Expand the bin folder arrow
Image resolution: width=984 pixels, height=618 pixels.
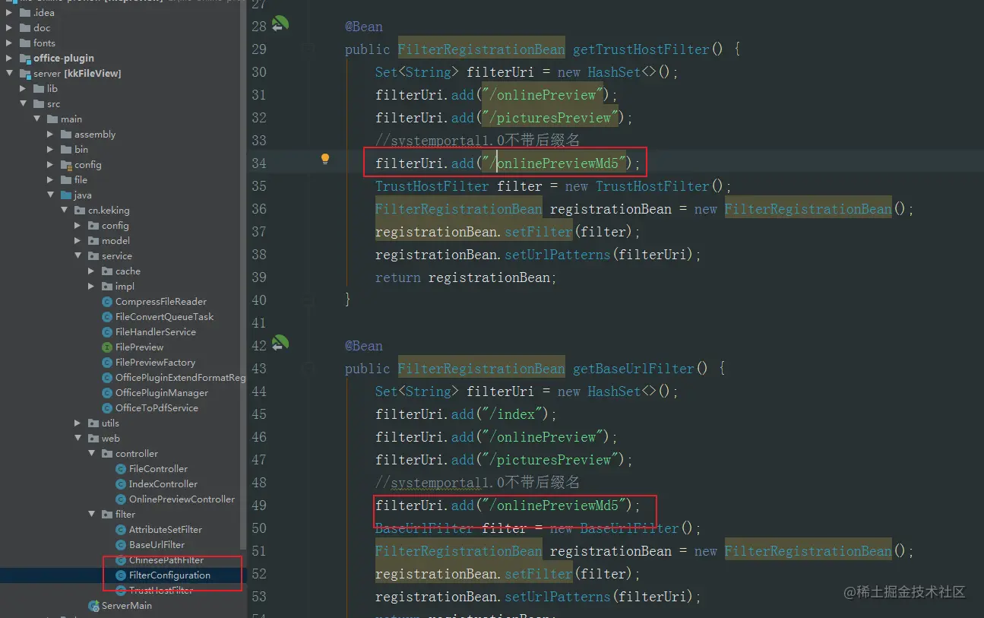[50, 150]
